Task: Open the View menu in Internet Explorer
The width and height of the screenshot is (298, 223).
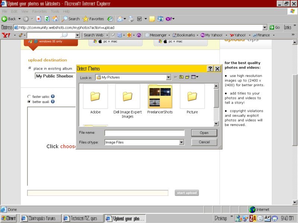Action: point(25,12)
